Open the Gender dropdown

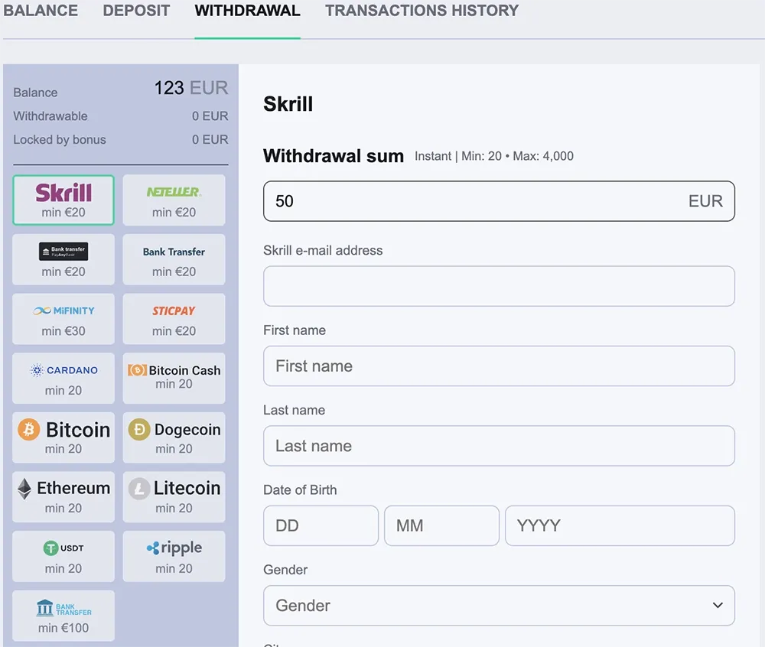point(499,606)
